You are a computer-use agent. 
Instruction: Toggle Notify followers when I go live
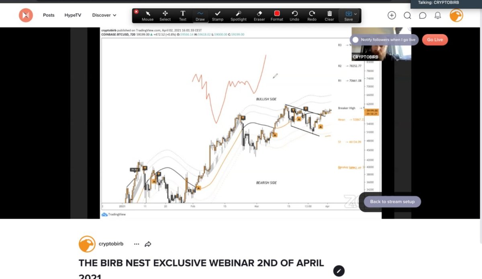pos(355,40)
